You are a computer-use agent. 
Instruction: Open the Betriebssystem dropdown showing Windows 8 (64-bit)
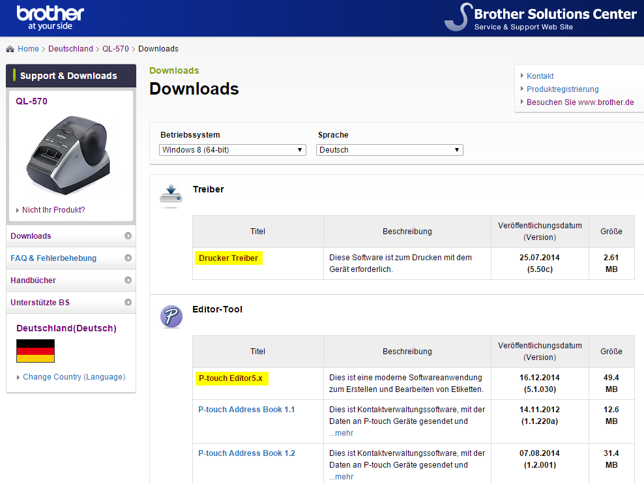[x=233, y=150]
